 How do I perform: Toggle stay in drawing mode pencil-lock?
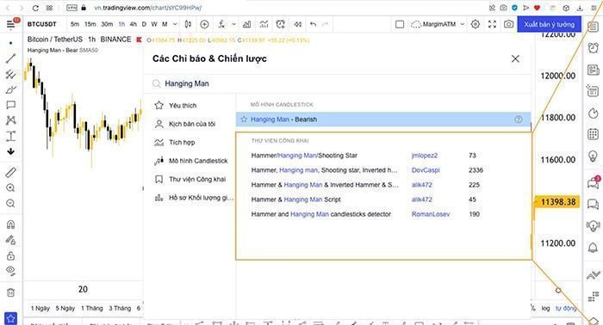coord(10,240)
